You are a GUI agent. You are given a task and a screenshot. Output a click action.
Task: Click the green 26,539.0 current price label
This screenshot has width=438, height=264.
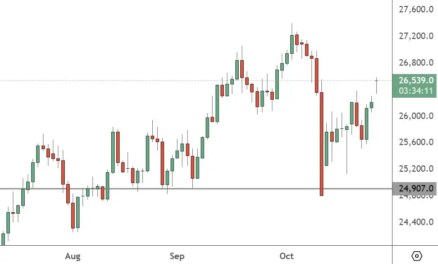coord(414,80)
